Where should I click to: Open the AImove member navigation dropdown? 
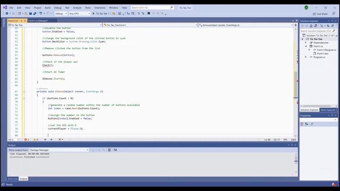click(245, 25)
